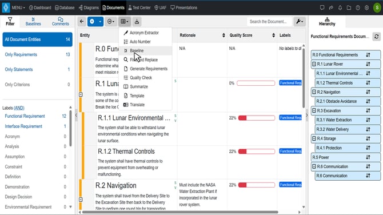
Task: Refresh the hierarchy panel
Action: (x=376, y=37)
